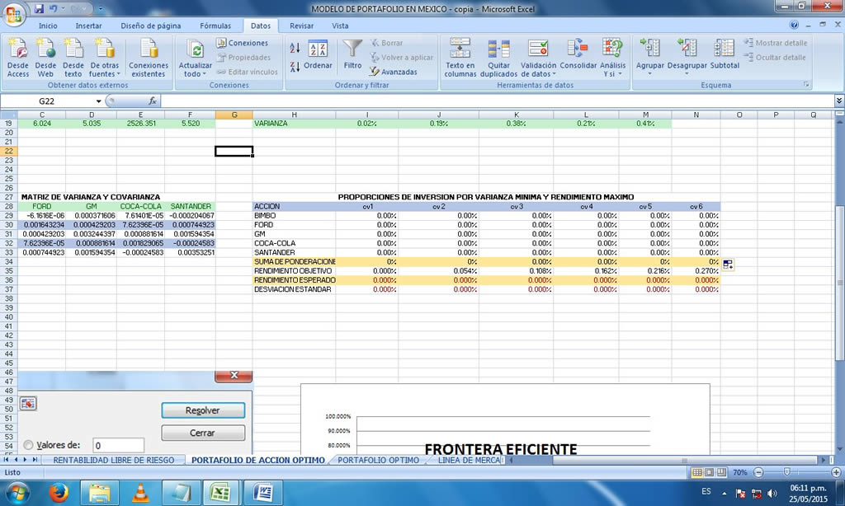Click Solver range selector icon
The height and width of the screenshot is (506, 845).
[28, 403]
